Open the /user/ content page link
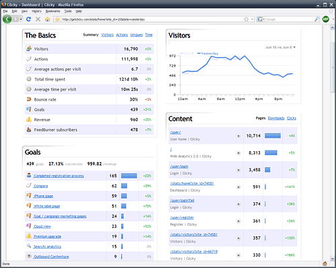 175,132
